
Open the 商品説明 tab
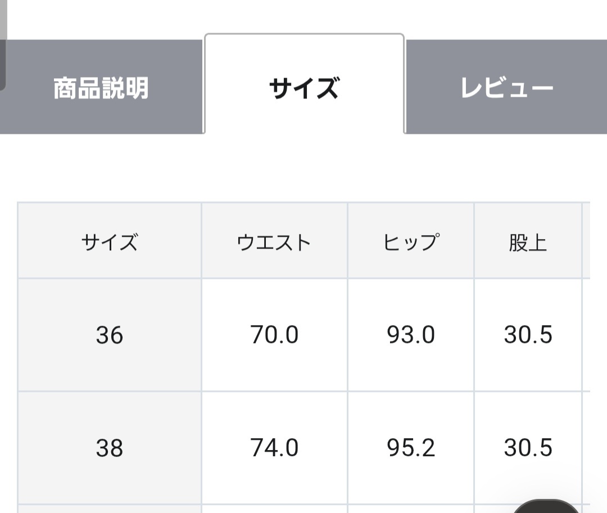coord(101,88)
